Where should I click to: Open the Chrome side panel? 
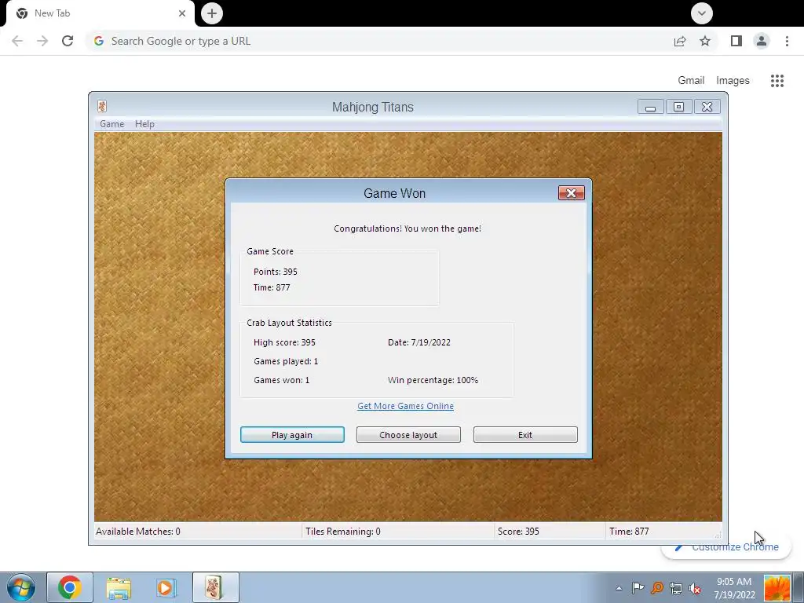point(736,41)
